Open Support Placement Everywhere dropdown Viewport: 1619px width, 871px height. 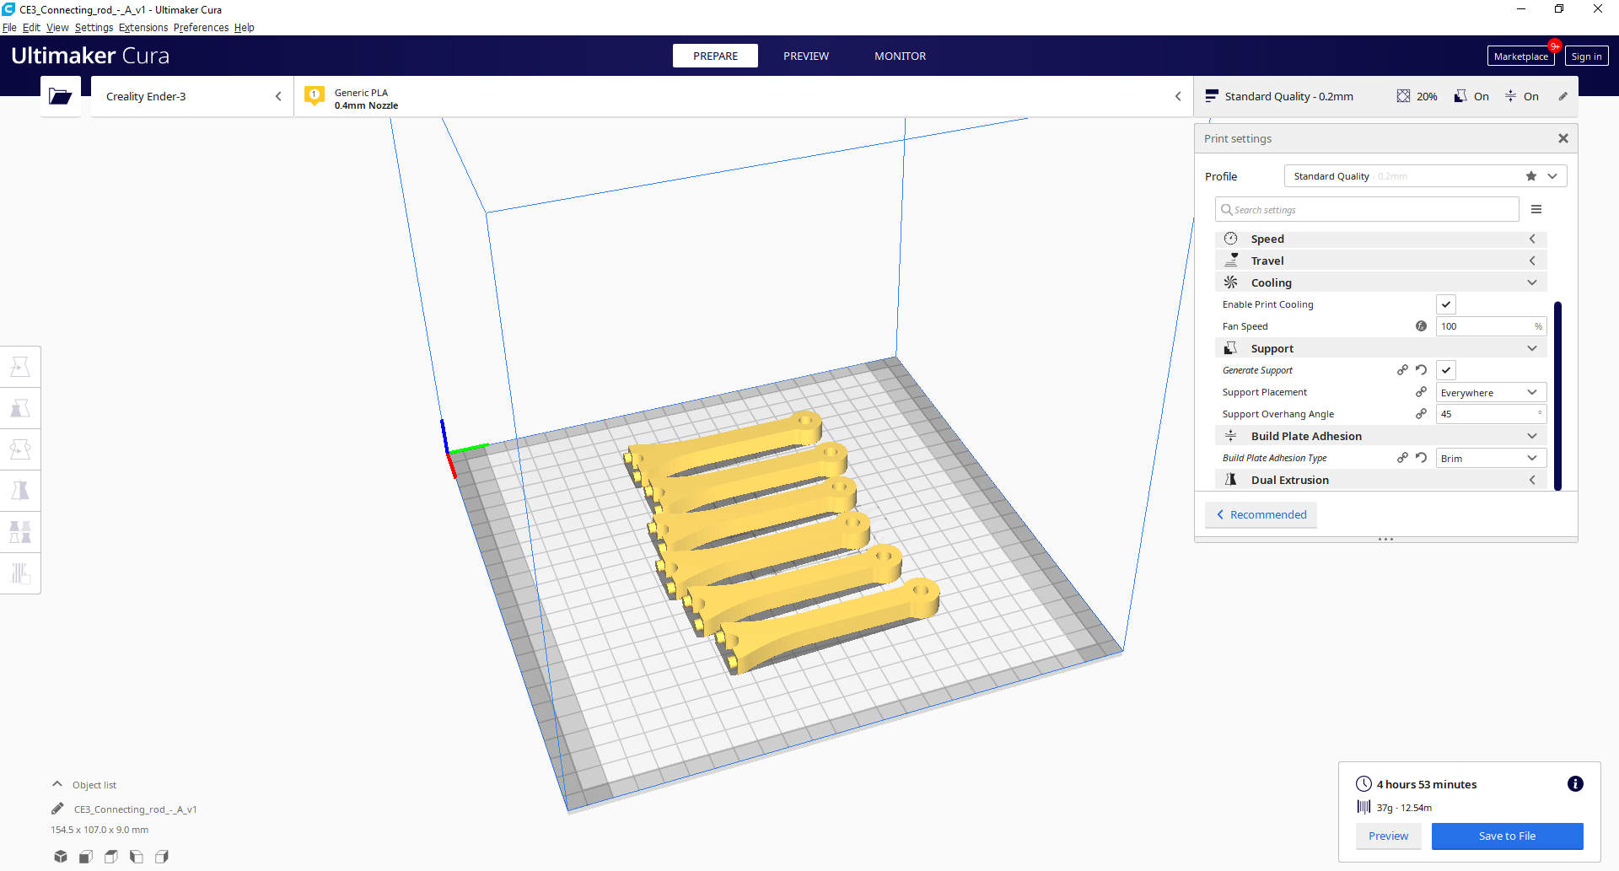(x=1491, y=392)
